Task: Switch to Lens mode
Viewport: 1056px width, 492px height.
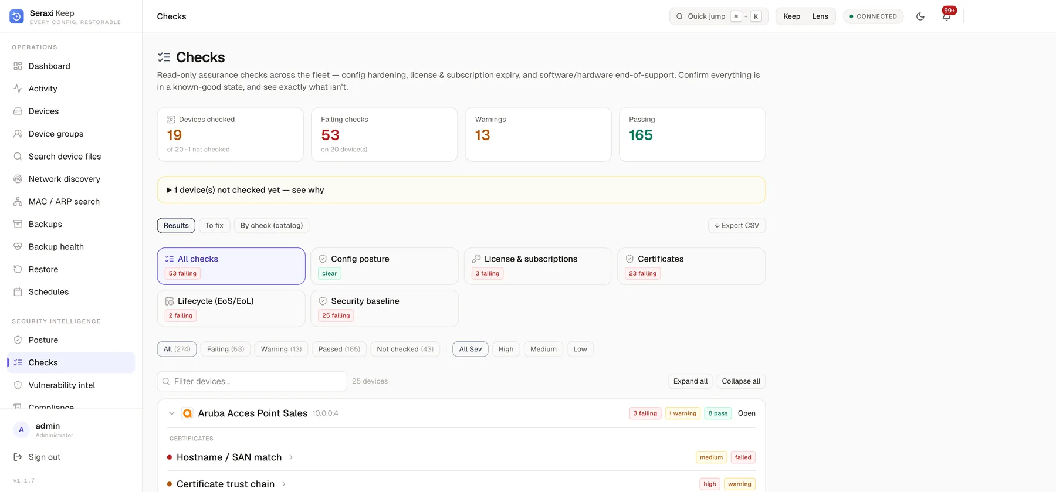Action: click(820, 16)
